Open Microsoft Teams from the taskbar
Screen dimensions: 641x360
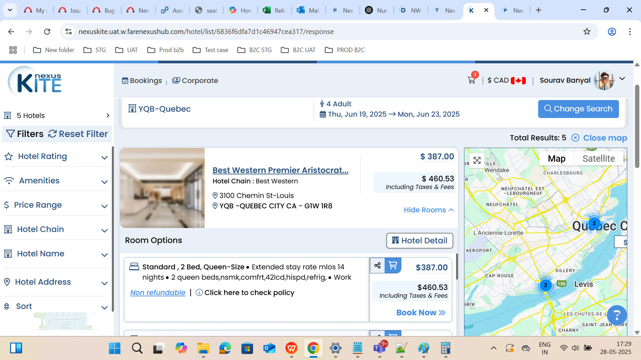380,348
